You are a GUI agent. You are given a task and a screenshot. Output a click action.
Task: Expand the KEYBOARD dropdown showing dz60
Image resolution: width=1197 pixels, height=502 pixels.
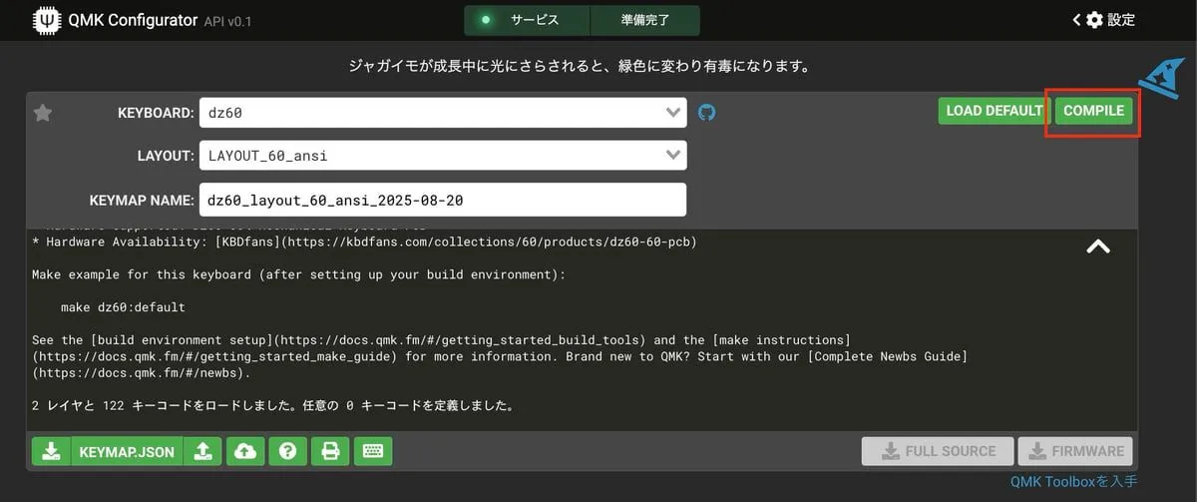(442, 113)
